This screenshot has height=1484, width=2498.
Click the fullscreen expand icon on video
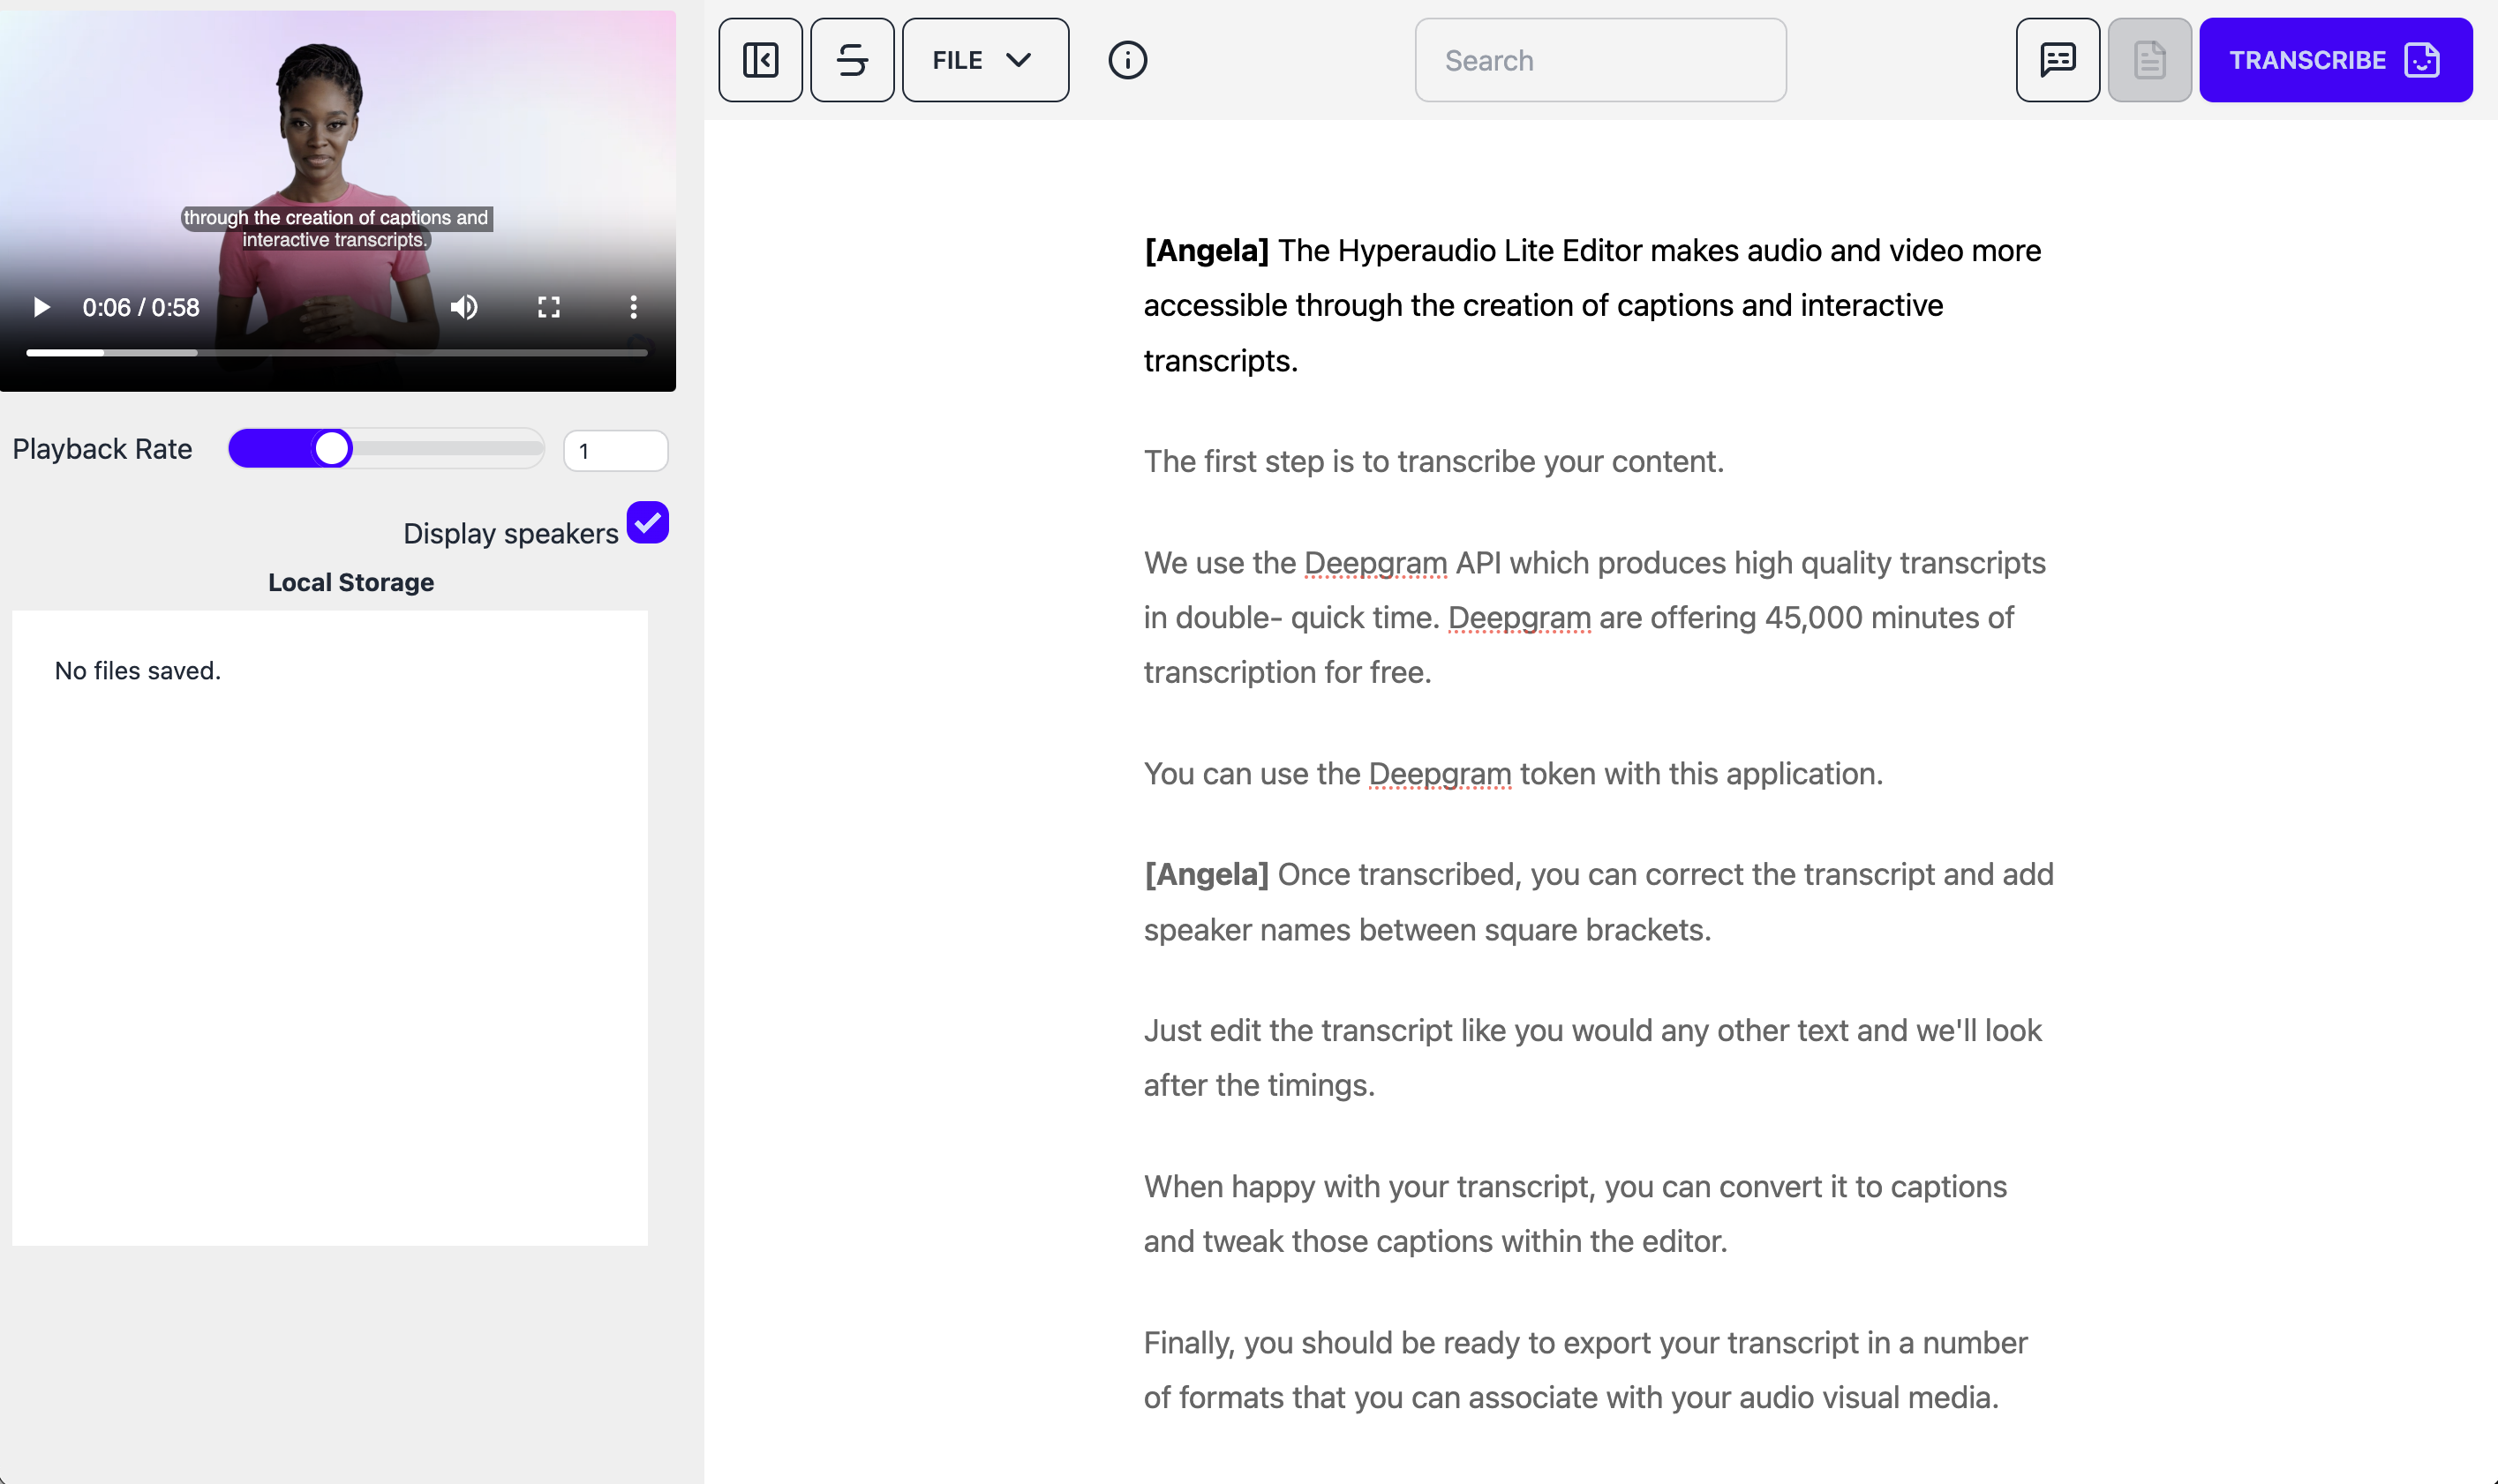[549, 307]
